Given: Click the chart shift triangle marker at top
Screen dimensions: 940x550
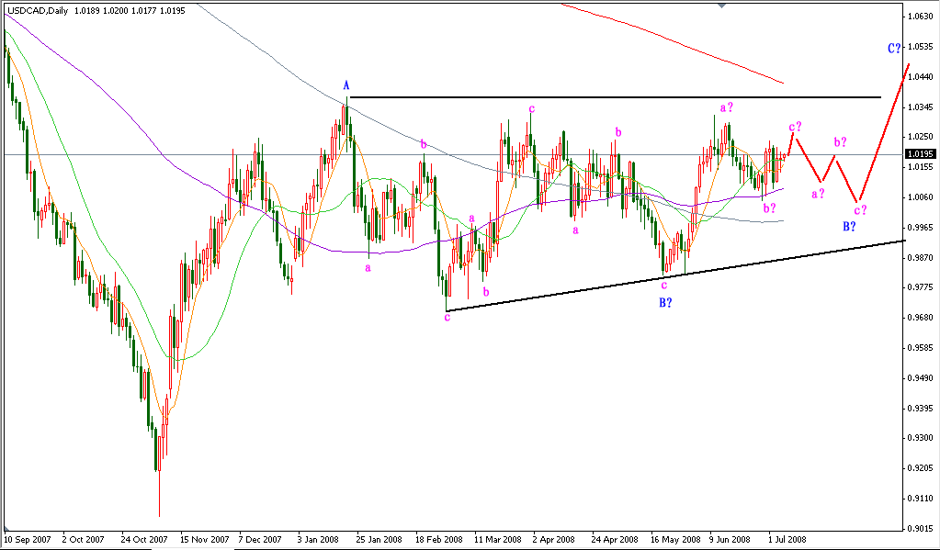Looking at the screenshot, I should pos(722,6).
